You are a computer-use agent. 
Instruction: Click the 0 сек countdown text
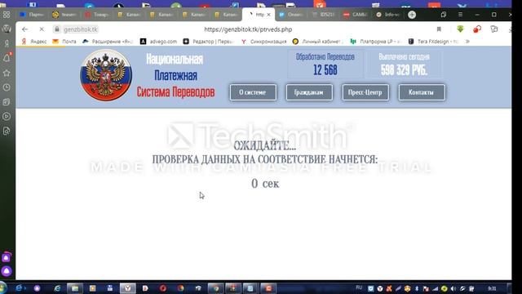click(265, 183)
